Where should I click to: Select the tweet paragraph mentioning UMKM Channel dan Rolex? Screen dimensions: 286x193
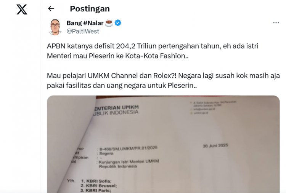click(163, 80)
